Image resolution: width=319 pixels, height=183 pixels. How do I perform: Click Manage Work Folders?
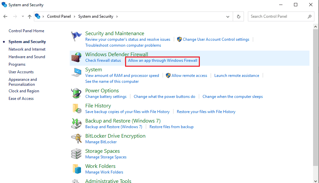pyautogui.click(x=104, y=172)
